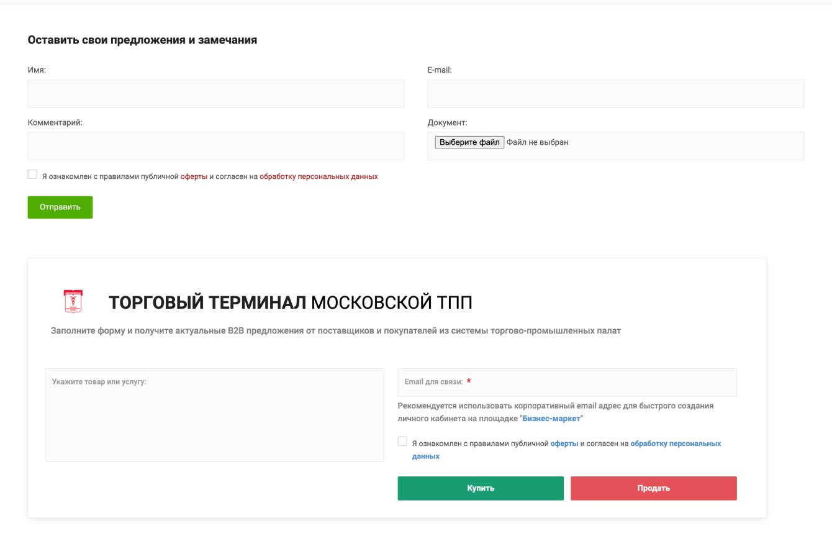
Task: Click the Купить button
Action: [481, 488]
